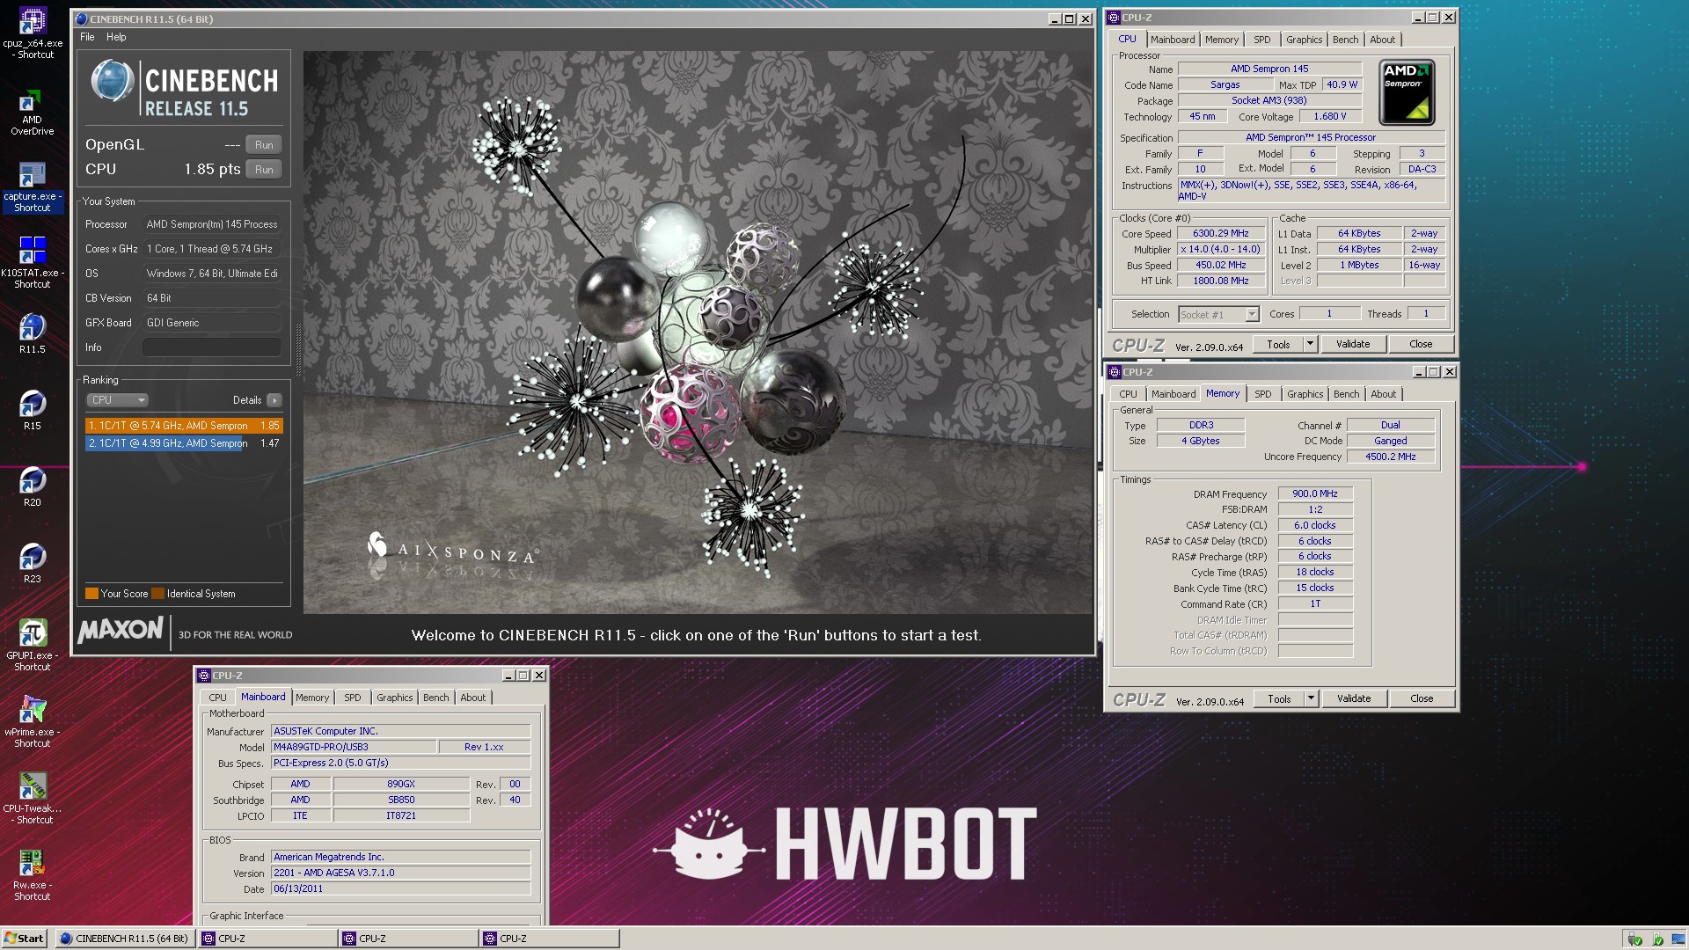
Task: Switch to Memory tab in top CPU-Z
Action: (x=1222, y=40)
